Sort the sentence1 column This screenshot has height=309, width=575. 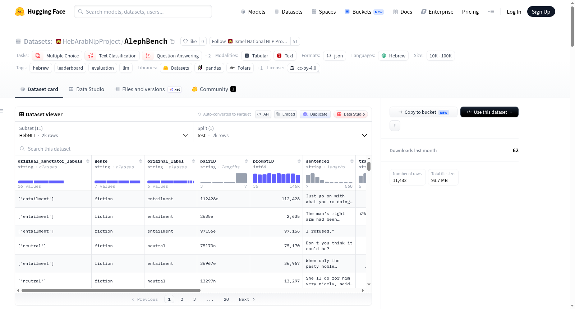[352, 161]
